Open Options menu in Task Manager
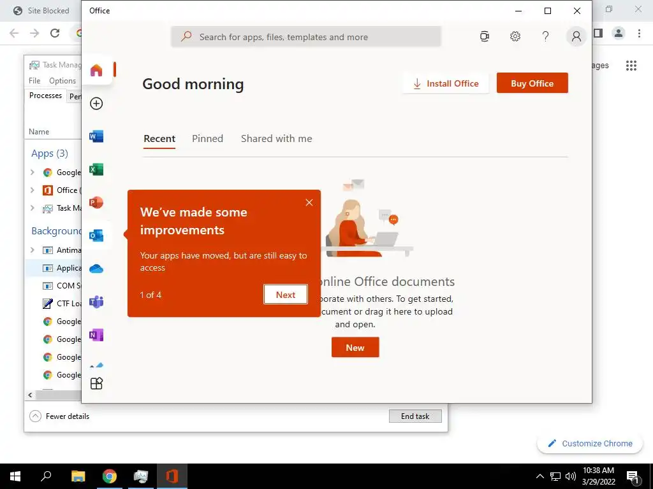The height and width of the screenshot is (489, 653). (62, 81)
